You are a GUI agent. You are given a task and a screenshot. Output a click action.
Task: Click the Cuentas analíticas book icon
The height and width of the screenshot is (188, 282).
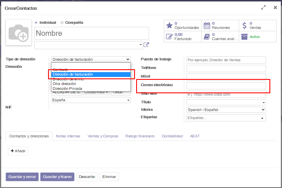207,37
